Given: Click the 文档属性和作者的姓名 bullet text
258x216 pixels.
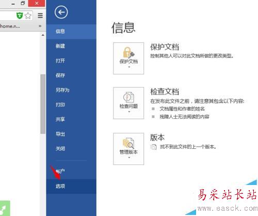Looking at the screenshot, I should click(x=182, y=109).
